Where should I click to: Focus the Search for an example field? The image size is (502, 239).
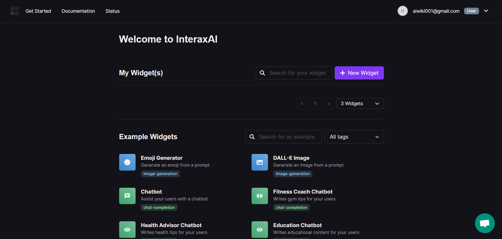(x=283, y=137)
